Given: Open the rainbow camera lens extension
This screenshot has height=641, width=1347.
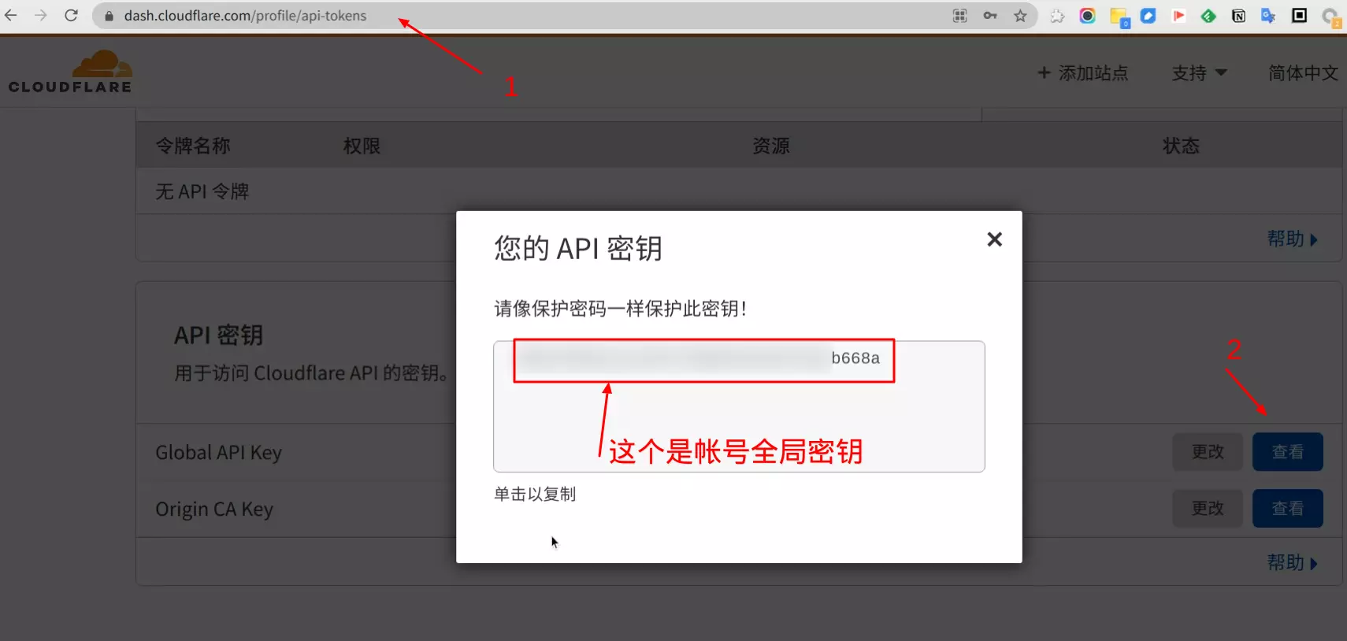Looking at the screenshot, I should pos(1087,16).
